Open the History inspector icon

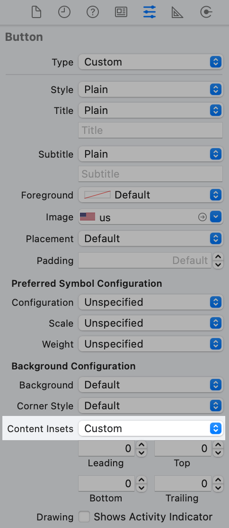pos(64,12)
